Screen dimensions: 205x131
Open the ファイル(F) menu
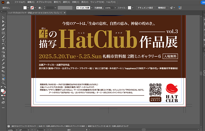(x=20, y=2)
